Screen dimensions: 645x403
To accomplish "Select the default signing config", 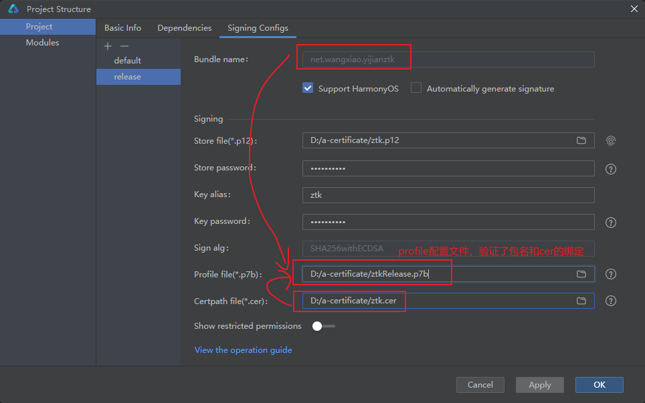I will (128, 61).
